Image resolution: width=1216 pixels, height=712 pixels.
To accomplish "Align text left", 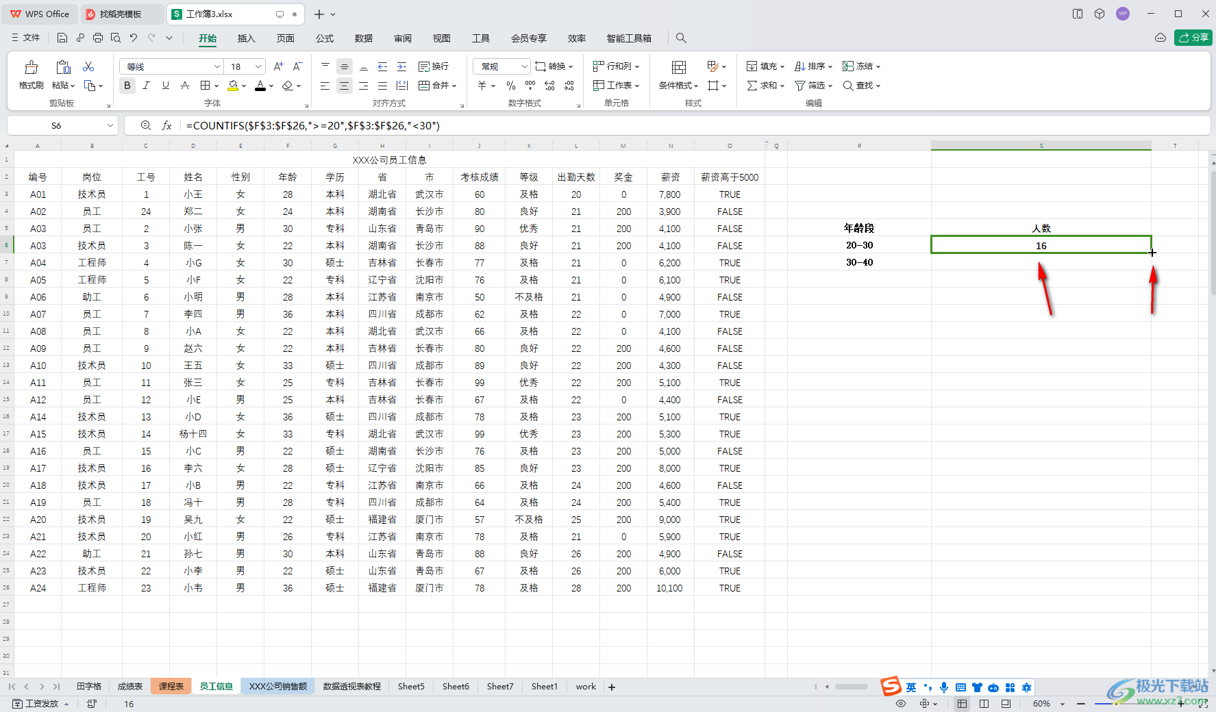I will (x=325, y=86).
